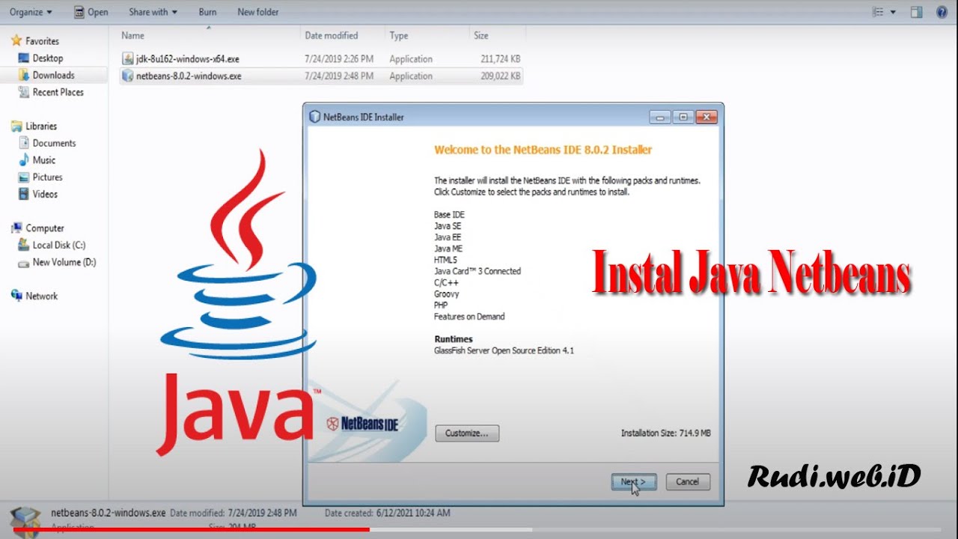Image resolution: width=958 pixels, height=539 pixels.
Task: Select the jdk-8u162-windows-x64.exe file
Action: pyautogui.click(x=187, y=58)
